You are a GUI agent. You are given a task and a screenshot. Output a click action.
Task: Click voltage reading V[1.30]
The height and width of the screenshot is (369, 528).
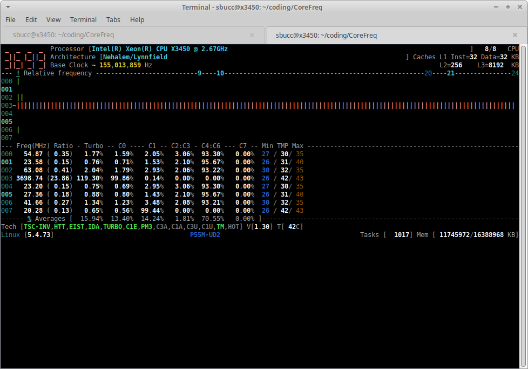[260, 226]
